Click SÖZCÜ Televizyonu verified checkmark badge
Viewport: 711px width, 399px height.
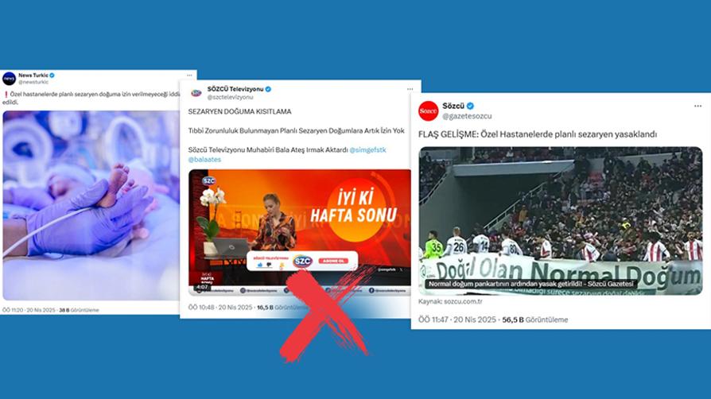[x=268, y=89]
